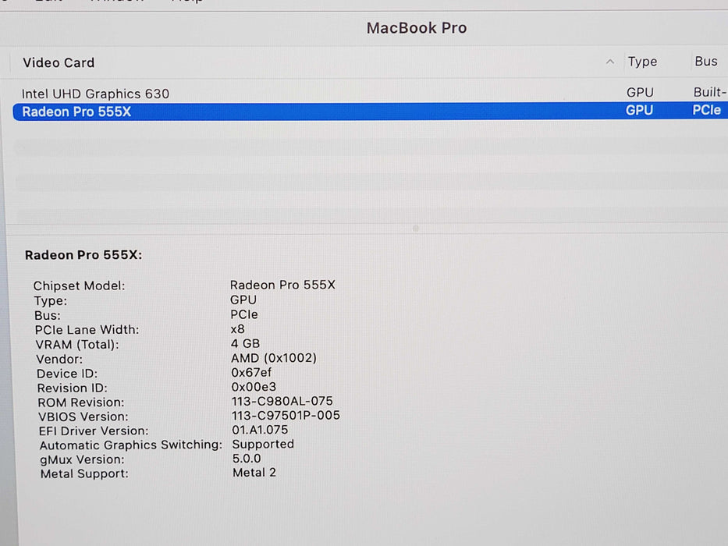Click the vendor value 'AMD (0x1002)'

[274, 358]
